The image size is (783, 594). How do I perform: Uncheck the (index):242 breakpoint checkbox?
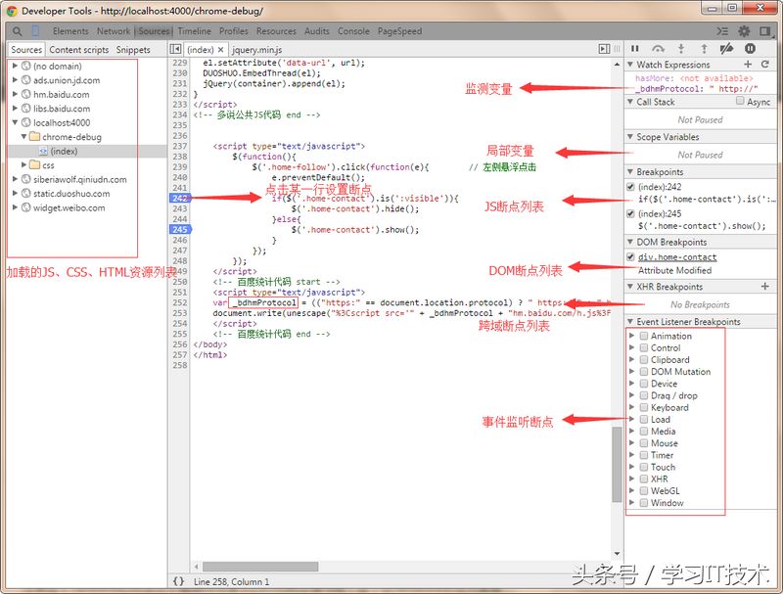click(x=631, y=187)
